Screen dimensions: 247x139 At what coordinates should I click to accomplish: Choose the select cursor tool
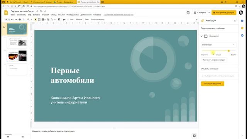pyautogui.click(x=35, y=19)
